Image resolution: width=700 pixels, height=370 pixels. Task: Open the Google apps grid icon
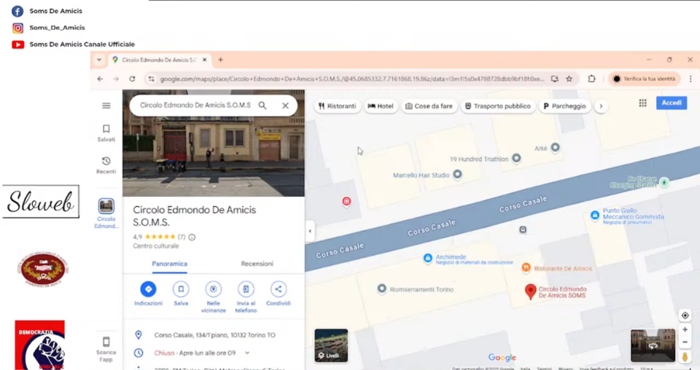tap(642, 103)
